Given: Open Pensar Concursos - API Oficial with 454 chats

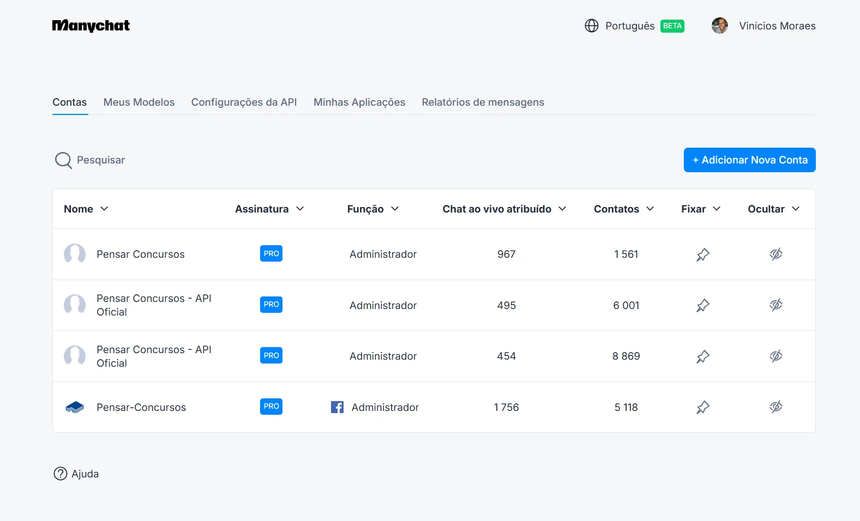Looking at the screenshot, I should tap(154, 356).
